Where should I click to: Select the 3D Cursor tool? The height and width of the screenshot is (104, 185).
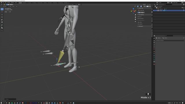2,12
